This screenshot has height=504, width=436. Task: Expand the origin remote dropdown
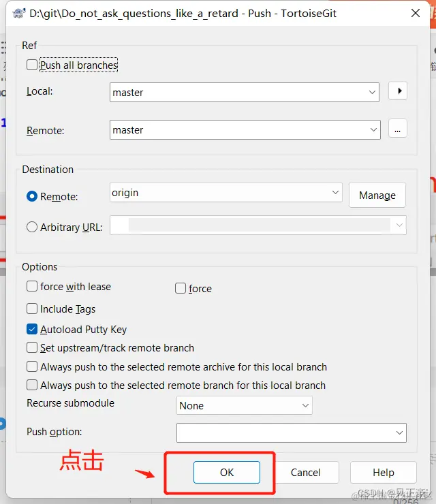pos(335,192)
